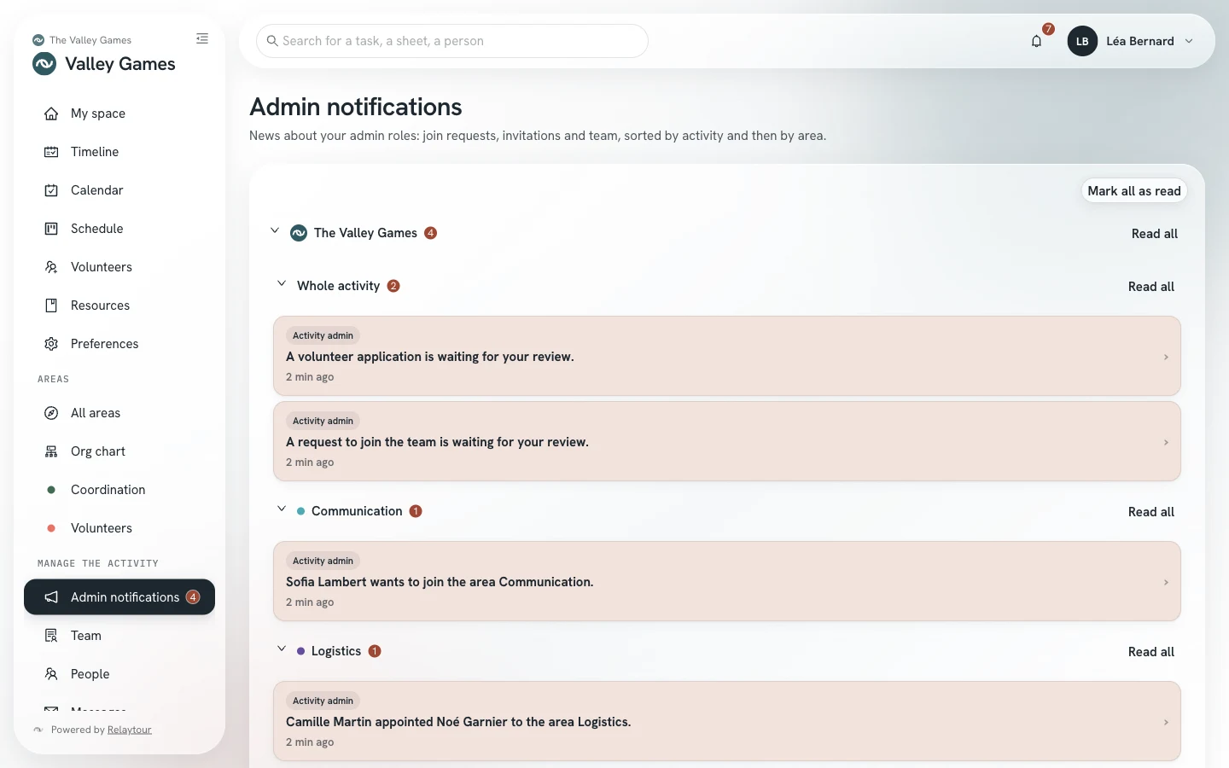Image resolution: width=1229 pixels, height=768 pixels.
Task: Select the Volunteers area with red dot
Action: 119,528
